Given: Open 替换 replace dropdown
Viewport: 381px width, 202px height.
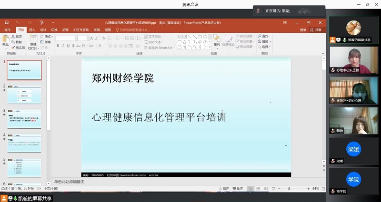Looking at the screenshot, I should pyautogui.click(x=265, y=41).
